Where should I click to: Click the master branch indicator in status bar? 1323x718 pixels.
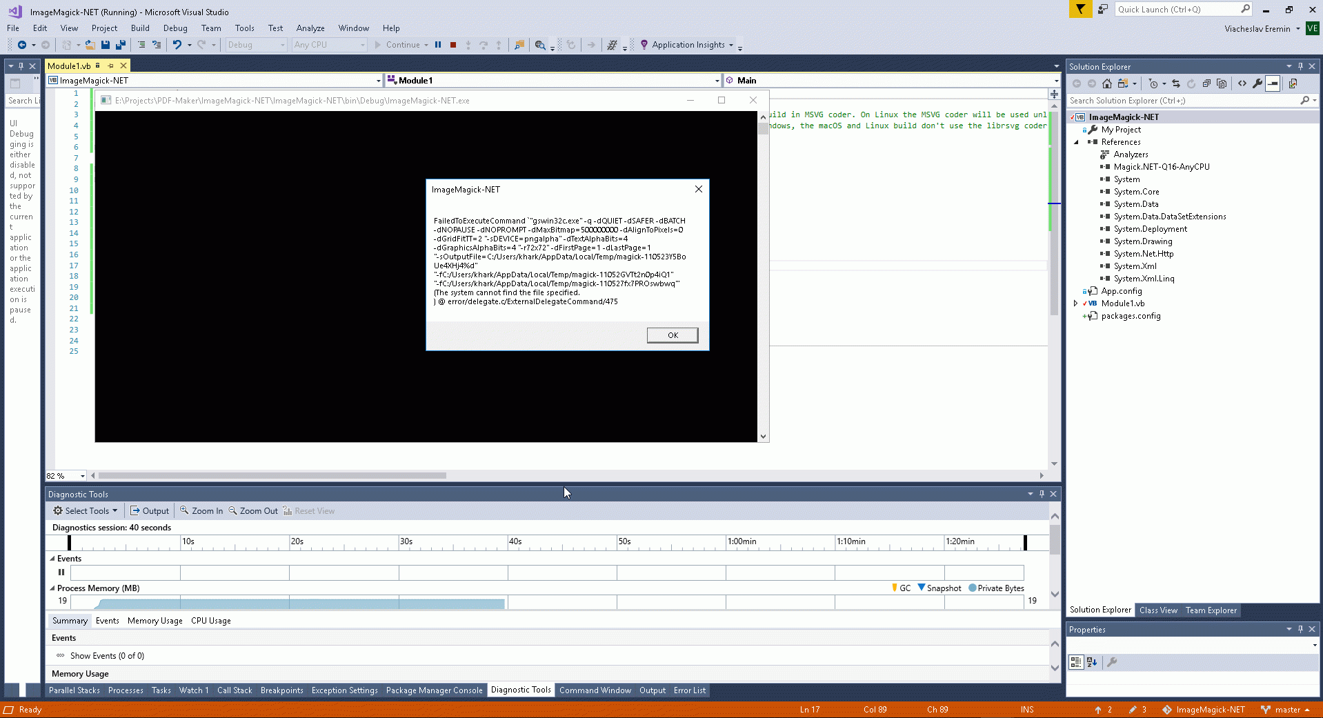click(x=1286, y=710)
